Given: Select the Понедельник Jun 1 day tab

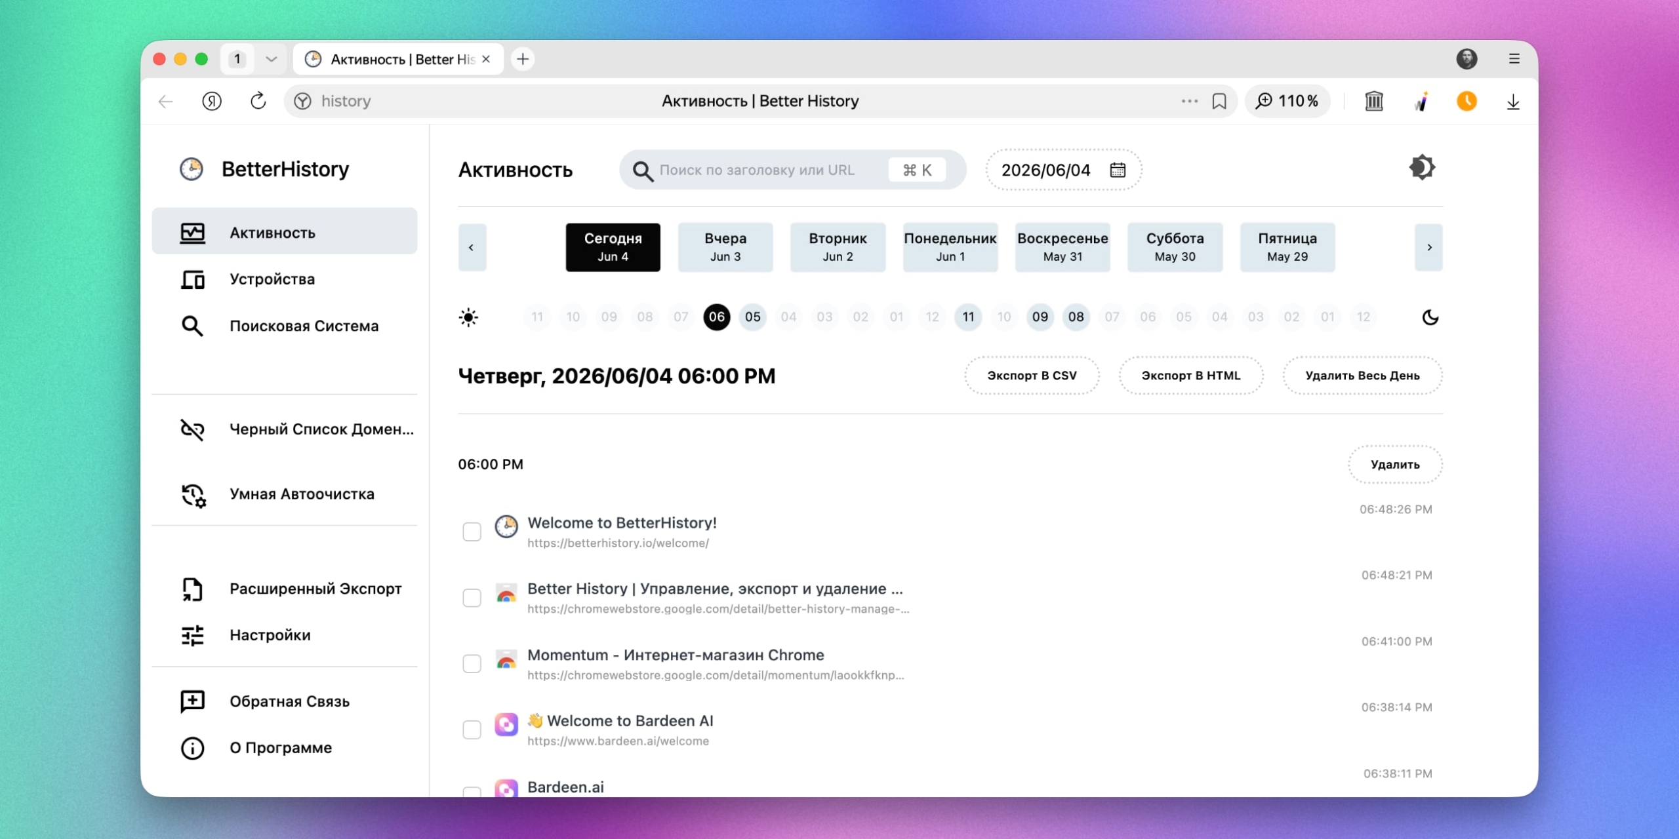Looking at the screenshot, I should (950, 247).
